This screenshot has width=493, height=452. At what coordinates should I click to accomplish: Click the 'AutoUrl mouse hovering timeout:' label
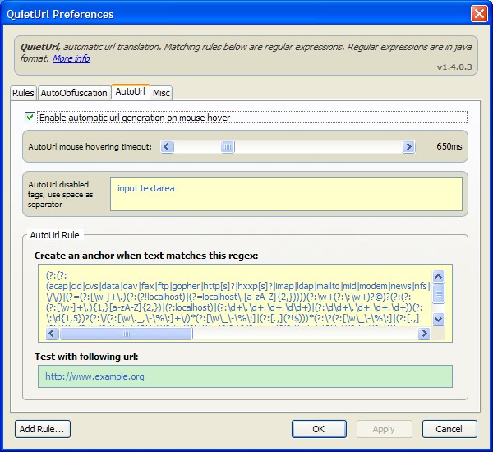tap(90, 147)
